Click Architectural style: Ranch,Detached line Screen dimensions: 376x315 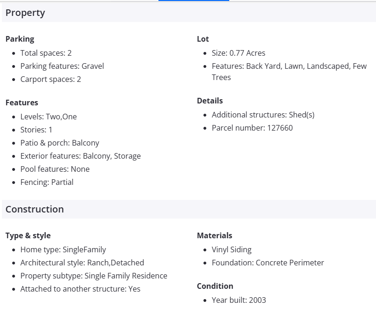(82, 263)
